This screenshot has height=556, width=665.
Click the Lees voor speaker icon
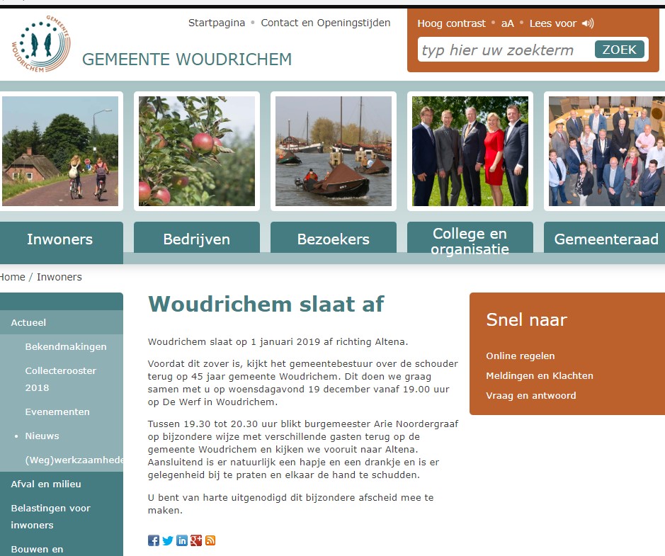click(x=587, y=23)
